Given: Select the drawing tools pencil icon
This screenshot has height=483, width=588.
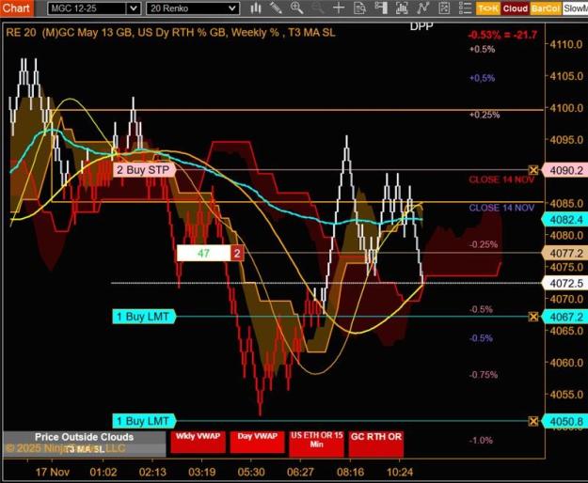Looking at the screenshot, I should 276,8.
